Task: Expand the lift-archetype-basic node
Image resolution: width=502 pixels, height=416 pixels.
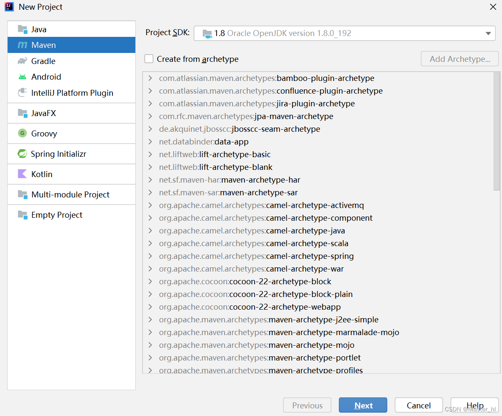Action: (150, 154)
